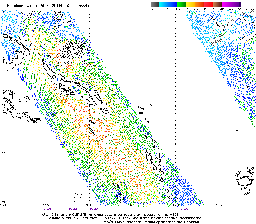The height and width of the screenshot is (224, 256).
Task: Click the '45' color scale label
Action: 231,9
